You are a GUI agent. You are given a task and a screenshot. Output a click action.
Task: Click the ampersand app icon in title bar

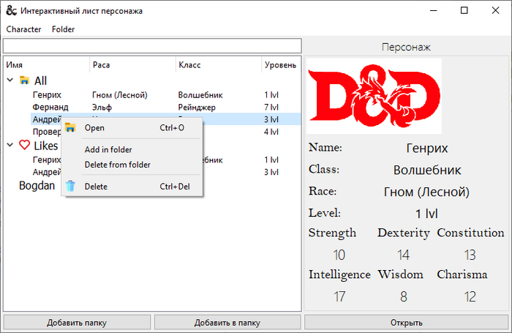pos(11,10)
